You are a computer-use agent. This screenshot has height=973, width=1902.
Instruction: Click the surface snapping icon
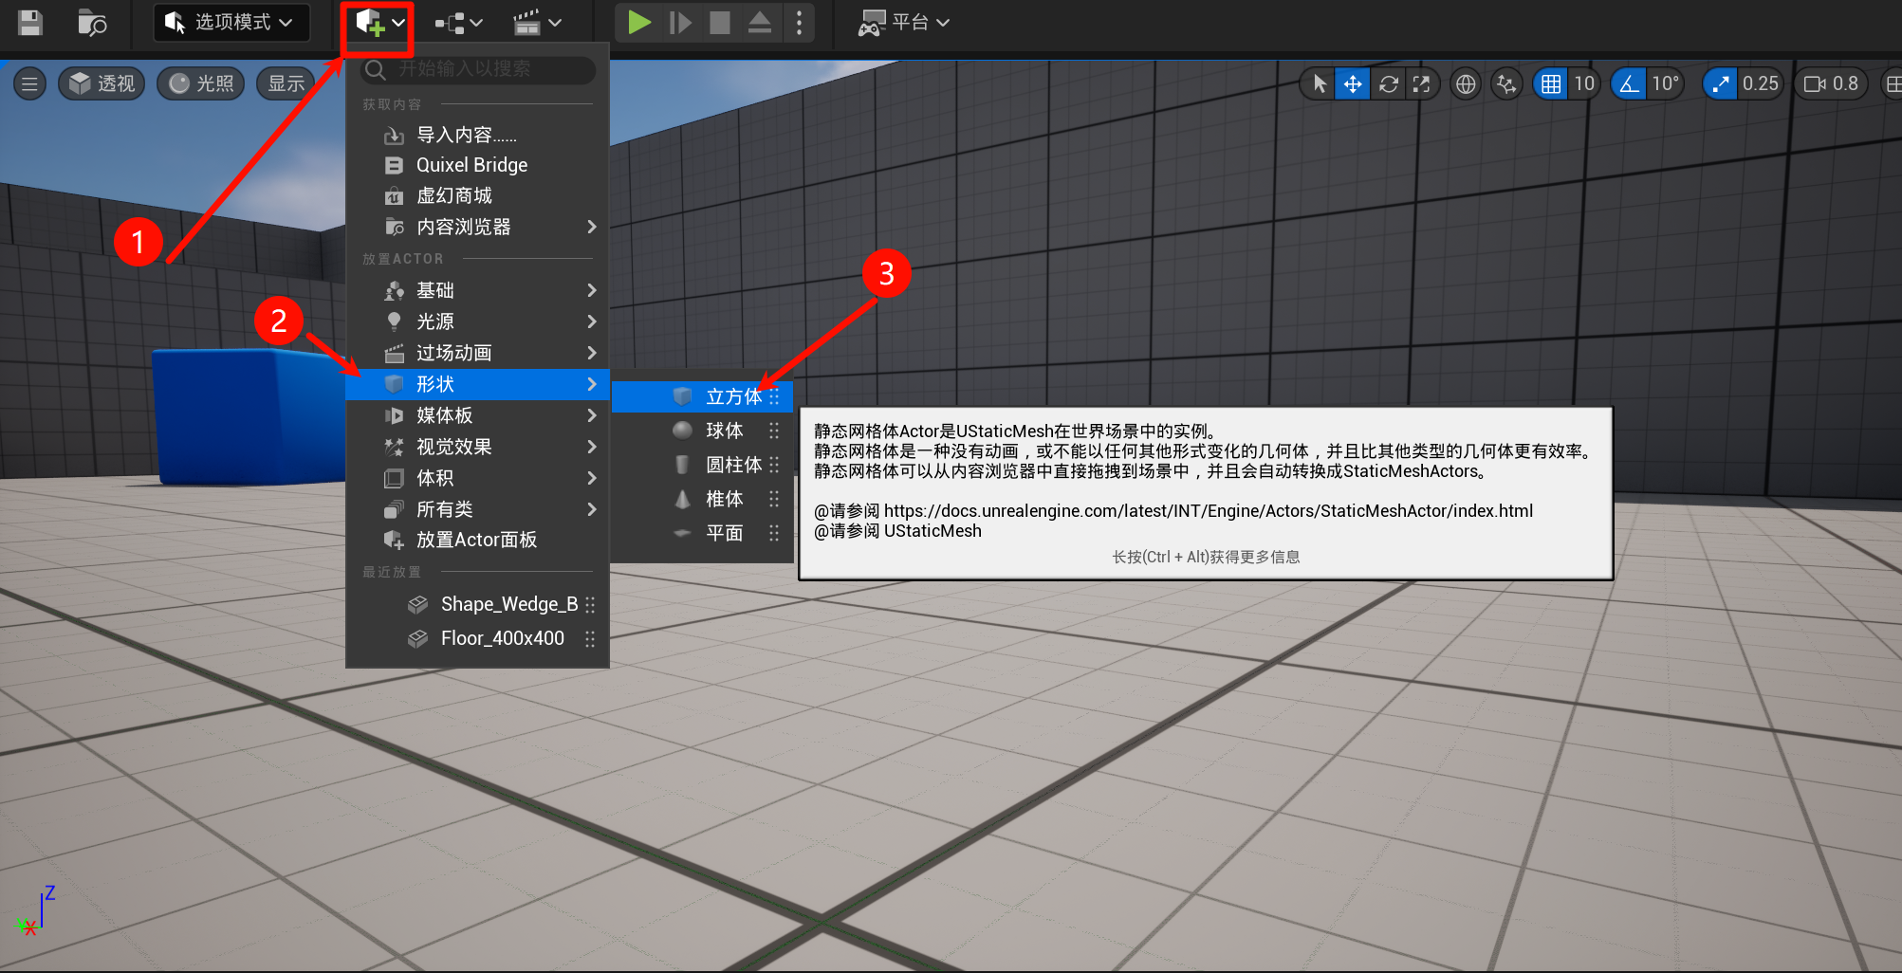[x=1506, y=84]
